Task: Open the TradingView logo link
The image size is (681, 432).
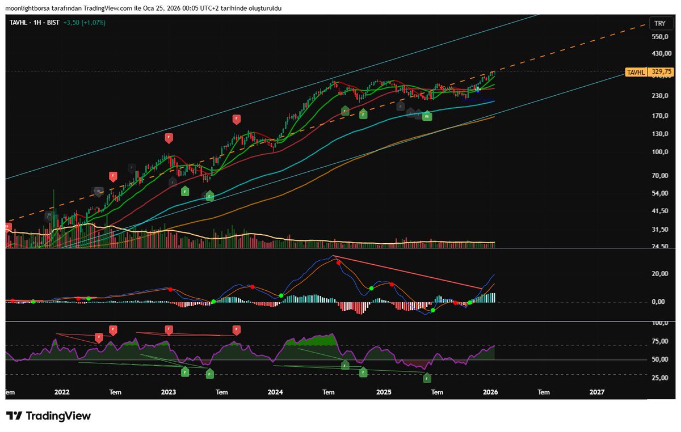Action: coord(48,416)
